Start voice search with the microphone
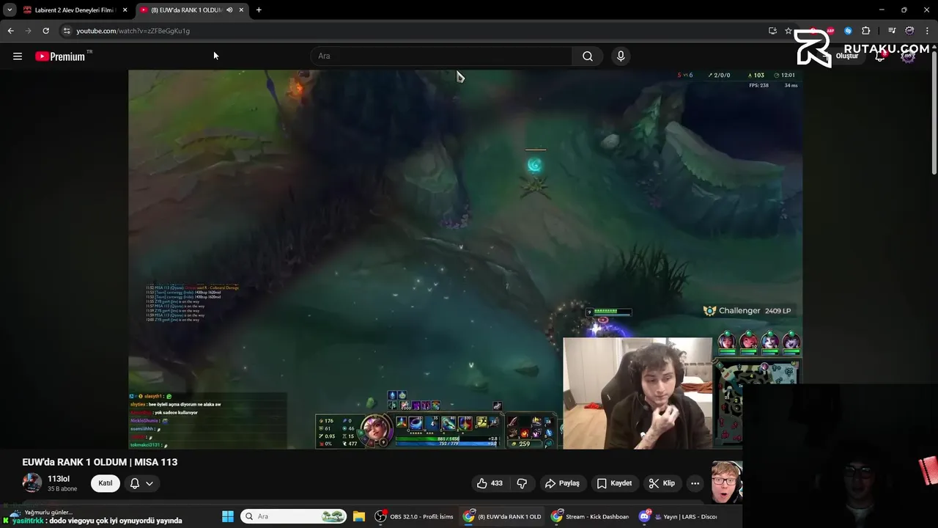The image size is (938, 528). click(621, 56)
